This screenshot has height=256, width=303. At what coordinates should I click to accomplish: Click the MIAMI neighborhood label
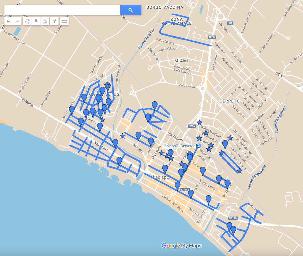coord(181,61)
